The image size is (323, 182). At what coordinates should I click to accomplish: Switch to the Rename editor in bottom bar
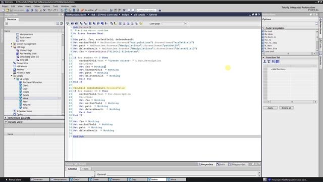[118, 179]
